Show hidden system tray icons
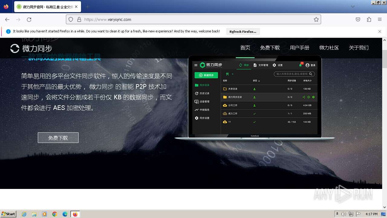Screen dimensions: 387x218 tap(337, 214)
